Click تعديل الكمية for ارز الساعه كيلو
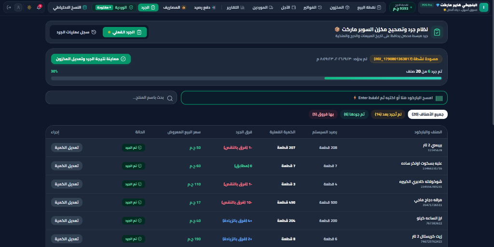This screenshot has width=494, height=247. (x=67, y=221)
